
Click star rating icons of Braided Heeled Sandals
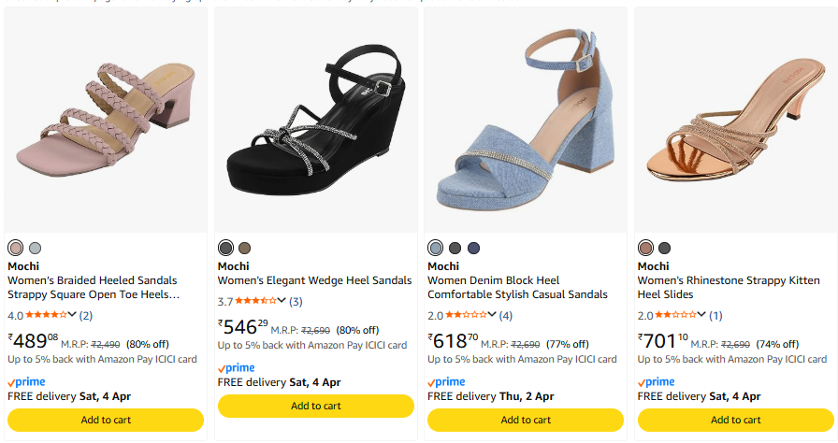point(46,315)
